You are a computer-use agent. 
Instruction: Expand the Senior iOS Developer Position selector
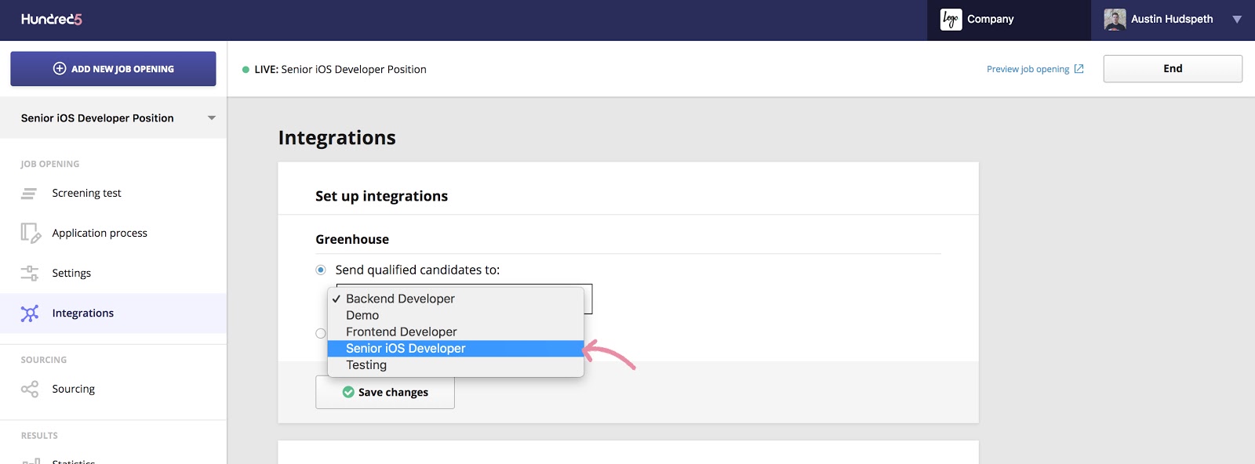pos(211,118)
